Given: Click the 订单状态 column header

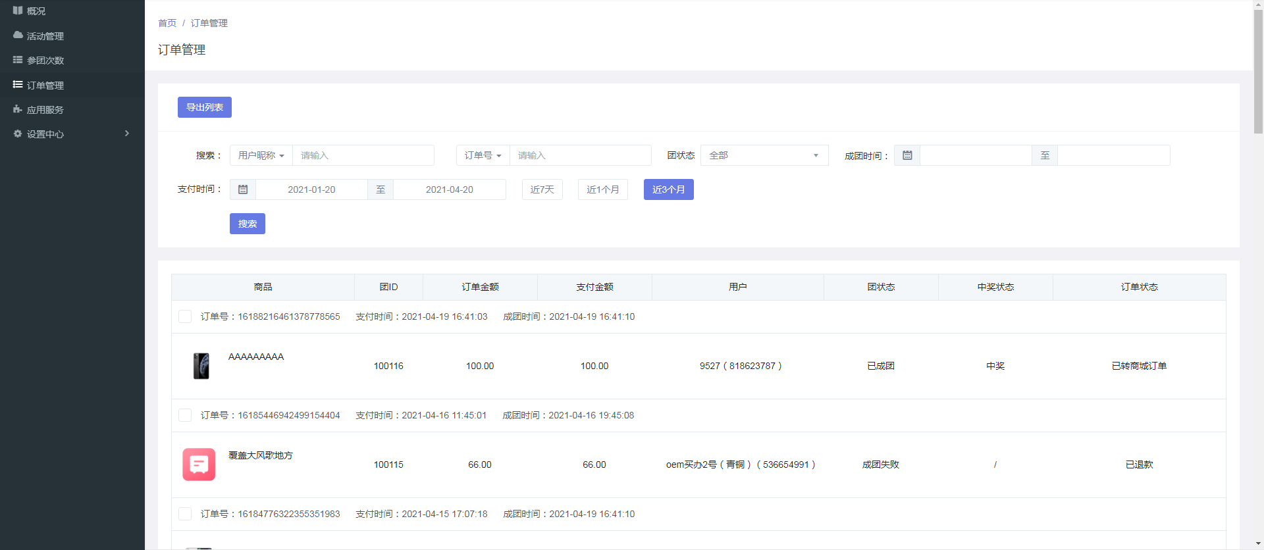Looking at the screenshot, I should click(x=1140, y=287).
